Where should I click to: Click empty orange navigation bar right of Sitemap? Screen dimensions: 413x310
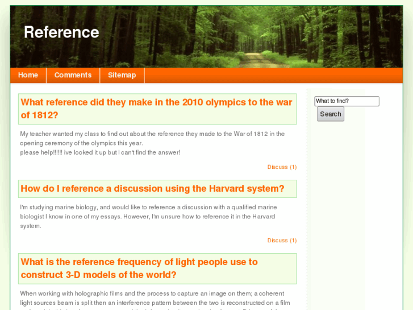tap(273, 75)
